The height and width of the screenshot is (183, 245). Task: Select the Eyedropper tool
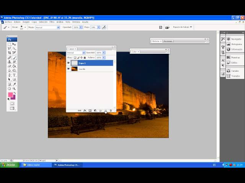coord(14,84)
